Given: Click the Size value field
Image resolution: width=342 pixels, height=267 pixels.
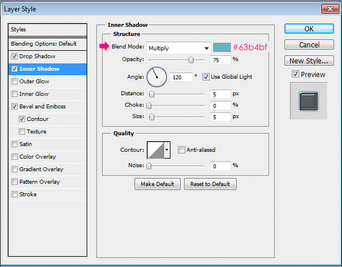Looking at the screenshot, I should tap(221, 117).
